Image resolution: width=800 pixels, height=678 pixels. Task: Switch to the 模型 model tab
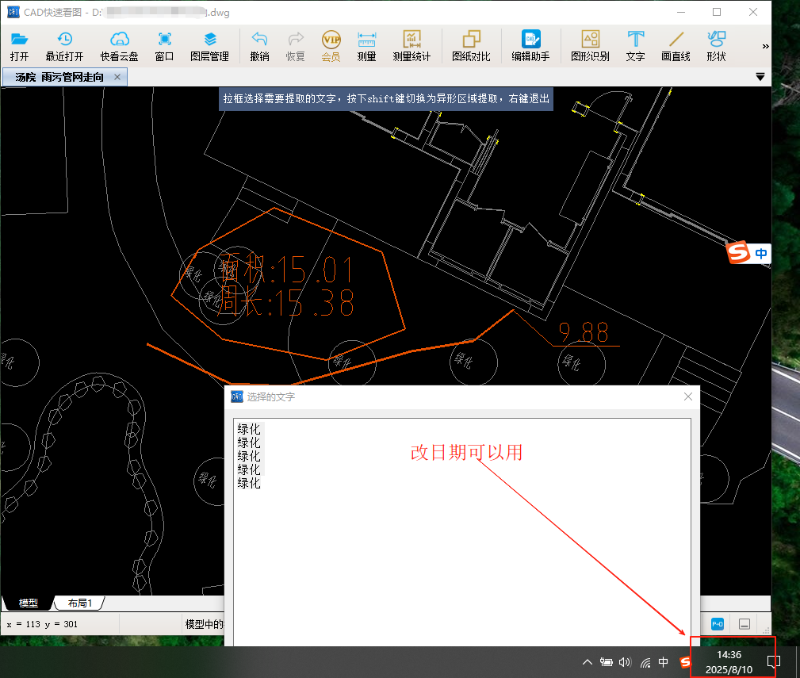[x=28, y=603]
